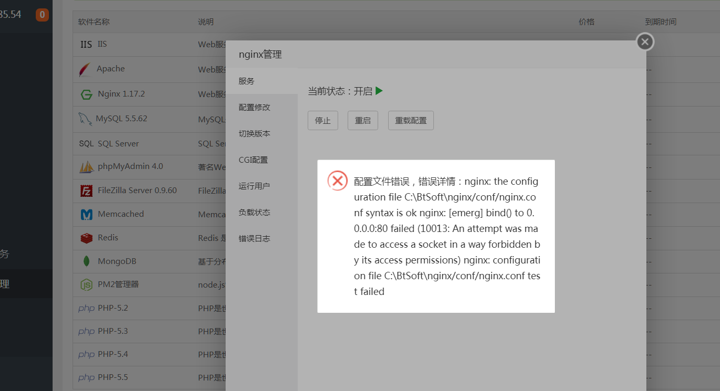
Task: Click the MongoDB leaf icon
Action: (x=86, y=261)
